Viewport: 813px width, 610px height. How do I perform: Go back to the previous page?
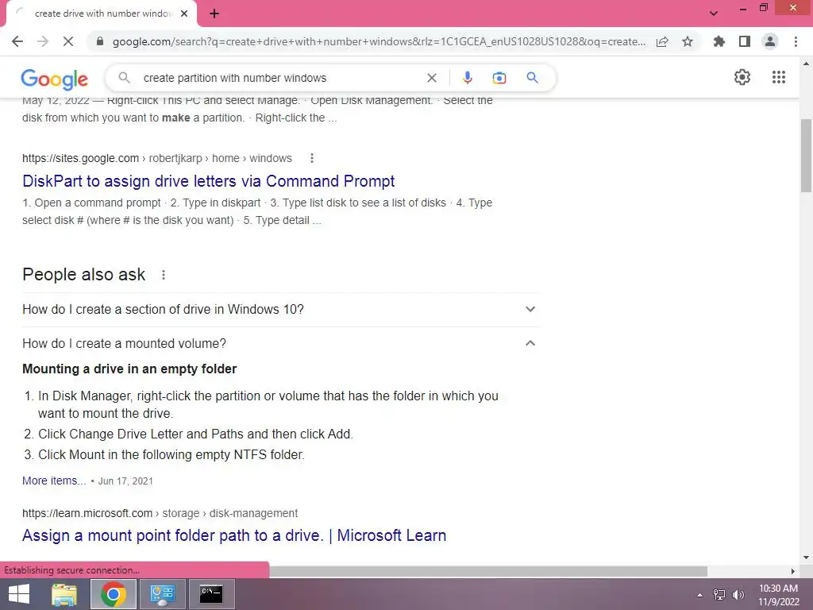[17, 41]
